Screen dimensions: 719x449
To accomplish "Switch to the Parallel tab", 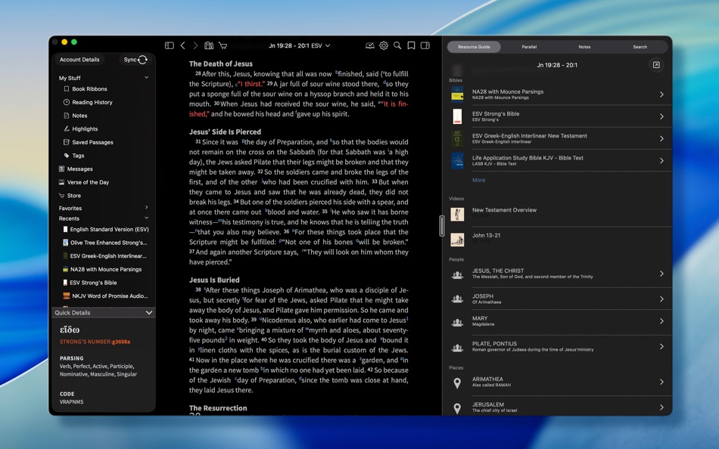I will coord(529,46).
